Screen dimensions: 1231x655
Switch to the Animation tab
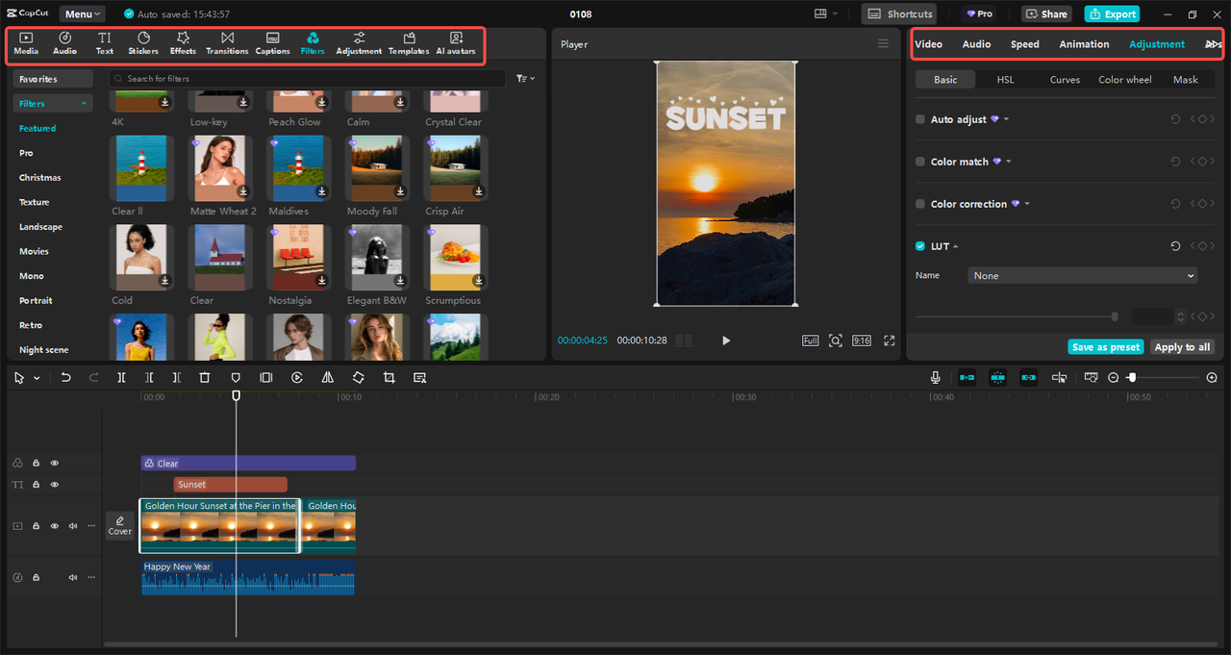(x=1084, y=44)
